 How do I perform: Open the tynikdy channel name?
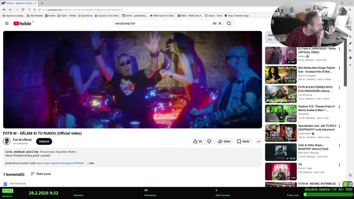302,56
